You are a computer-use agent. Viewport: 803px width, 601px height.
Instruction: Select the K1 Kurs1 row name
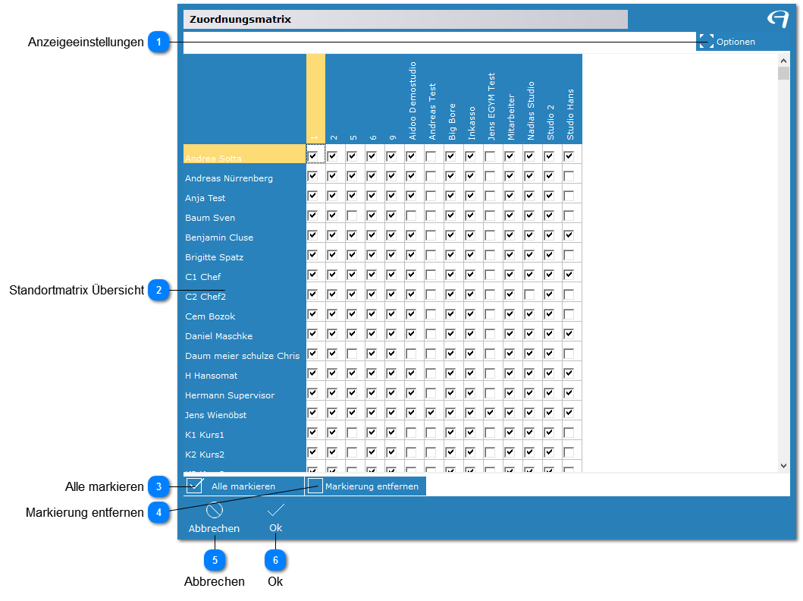204,435
